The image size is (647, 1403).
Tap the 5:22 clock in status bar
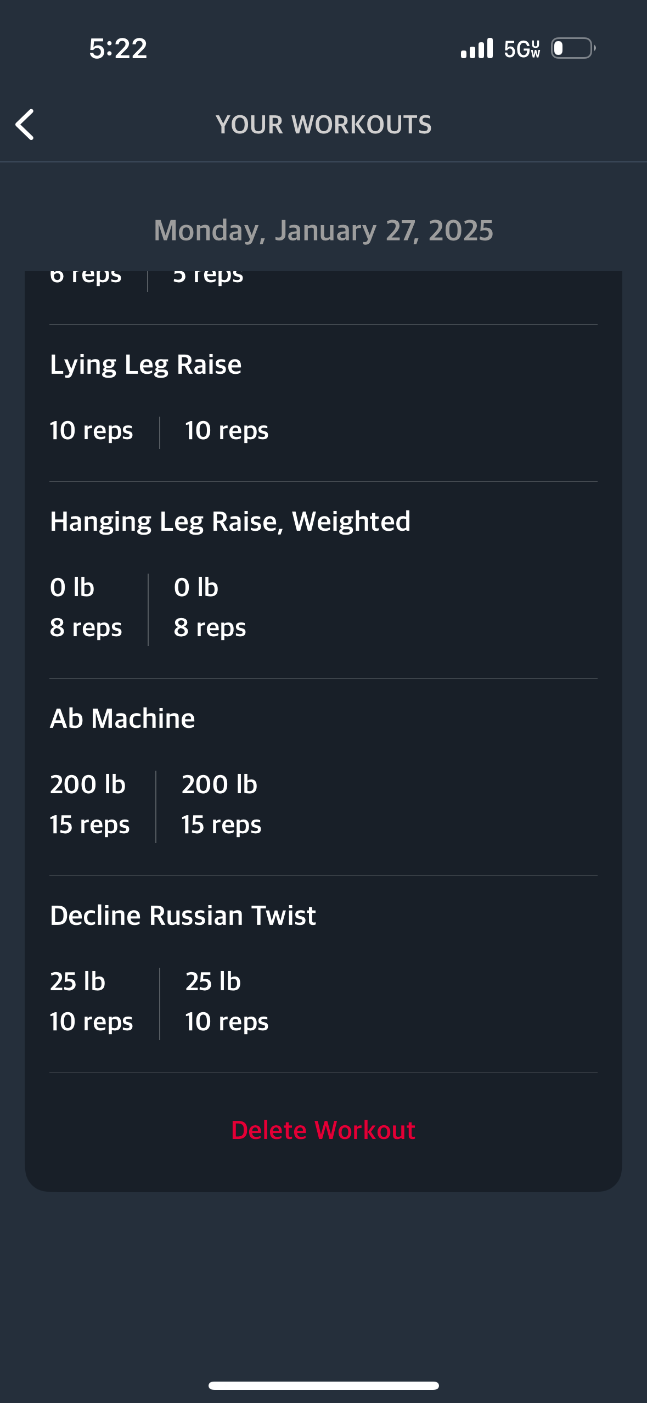pos(118,48)
